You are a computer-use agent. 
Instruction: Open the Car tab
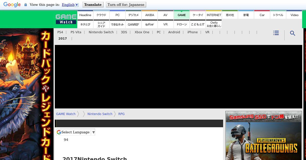[x=262, y=15]
